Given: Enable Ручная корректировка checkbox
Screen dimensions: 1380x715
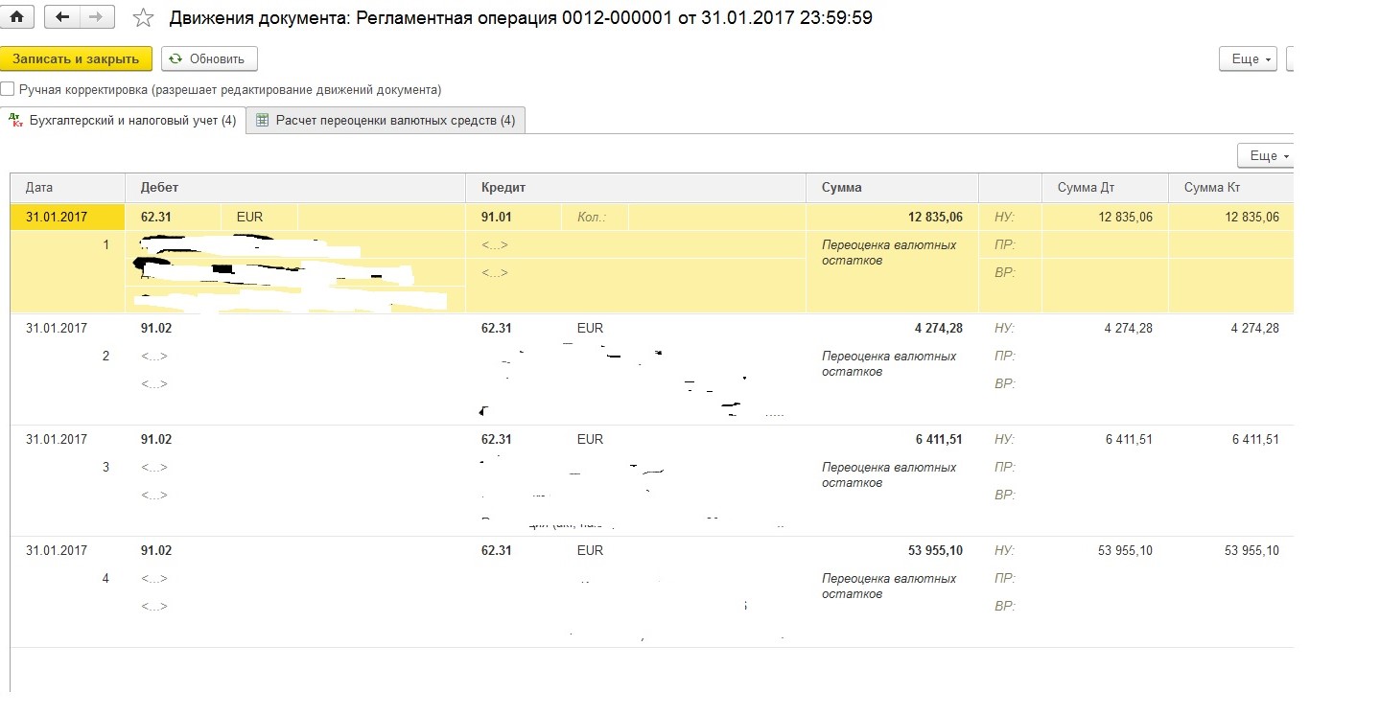Looking at the screenshot, I should click(x=8, y=89).
